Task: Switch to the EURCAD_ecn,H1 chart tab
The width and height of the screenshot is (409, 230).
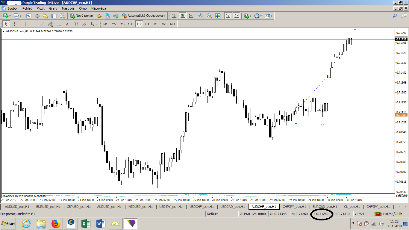Action: [x=325, y=207]
